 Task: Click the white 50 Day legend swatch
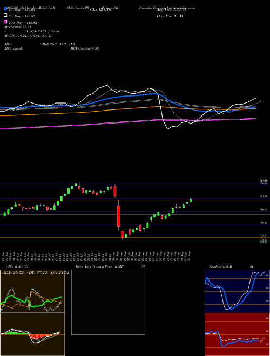5,16
